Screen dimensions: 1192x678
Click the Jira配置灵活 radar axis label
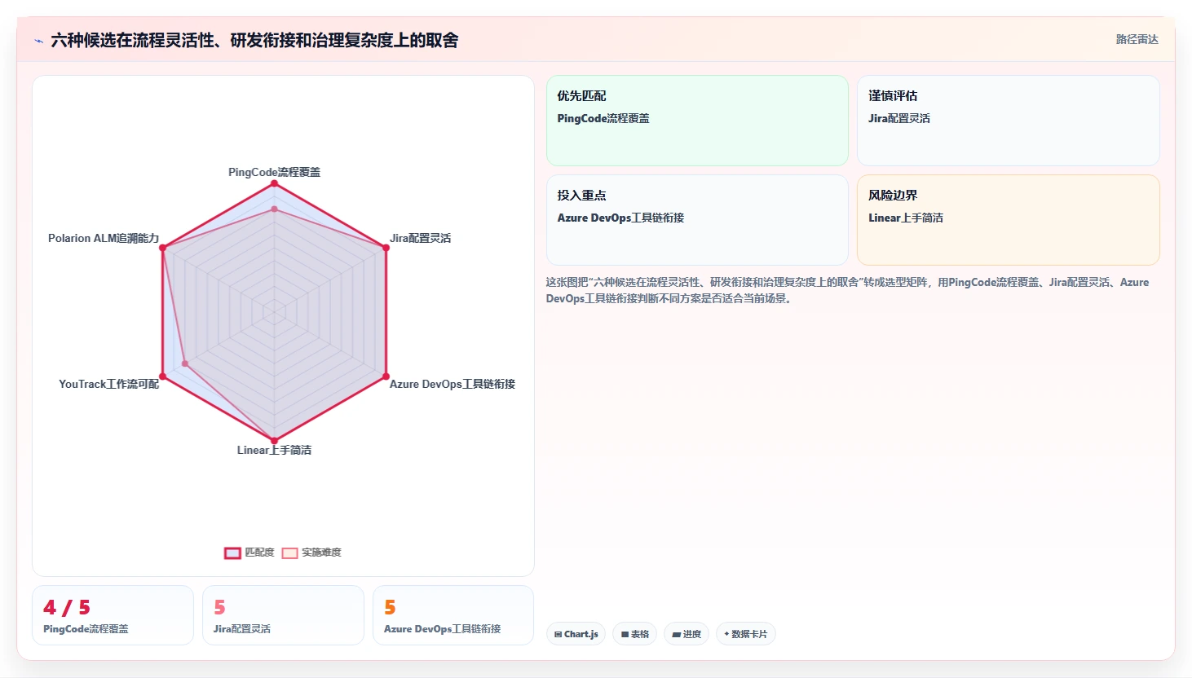(420, 238)
